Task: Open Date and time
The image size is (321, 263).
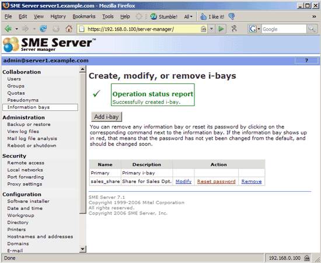Action: (x=25, y=208)
